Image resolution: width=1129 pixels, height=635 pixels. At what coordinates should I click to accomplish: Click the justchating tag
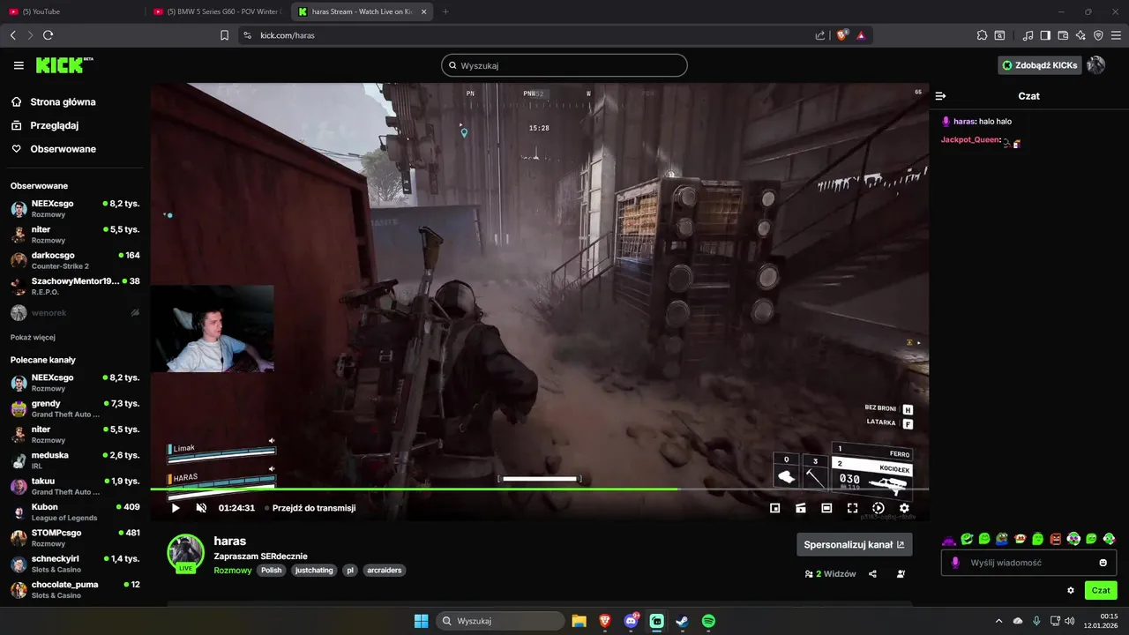314,571
